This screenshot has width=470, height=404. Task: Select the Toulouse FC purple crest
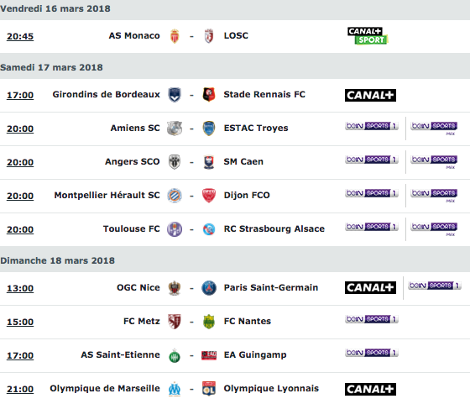click(175, 229)
